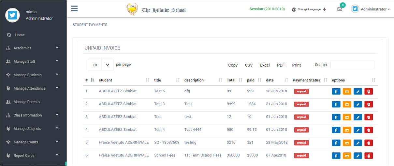Export table using the Excel button

tap(265, 65)
